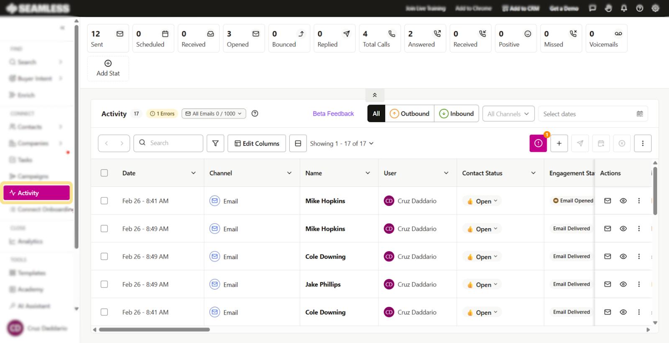Viewport: 669px width, 343px height.
Task: Click the pink error alert button
Action: [x=538, y=143]
